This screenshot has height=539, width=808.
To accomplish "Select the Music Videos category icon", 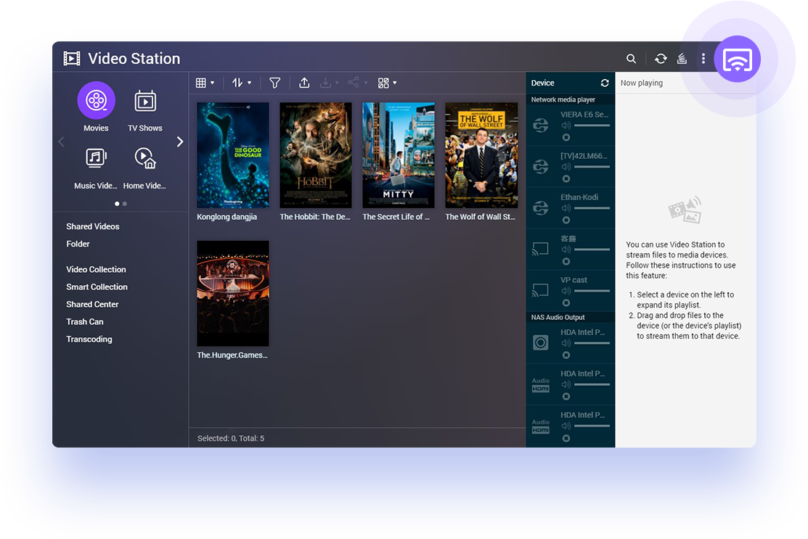I will point(96,158).
